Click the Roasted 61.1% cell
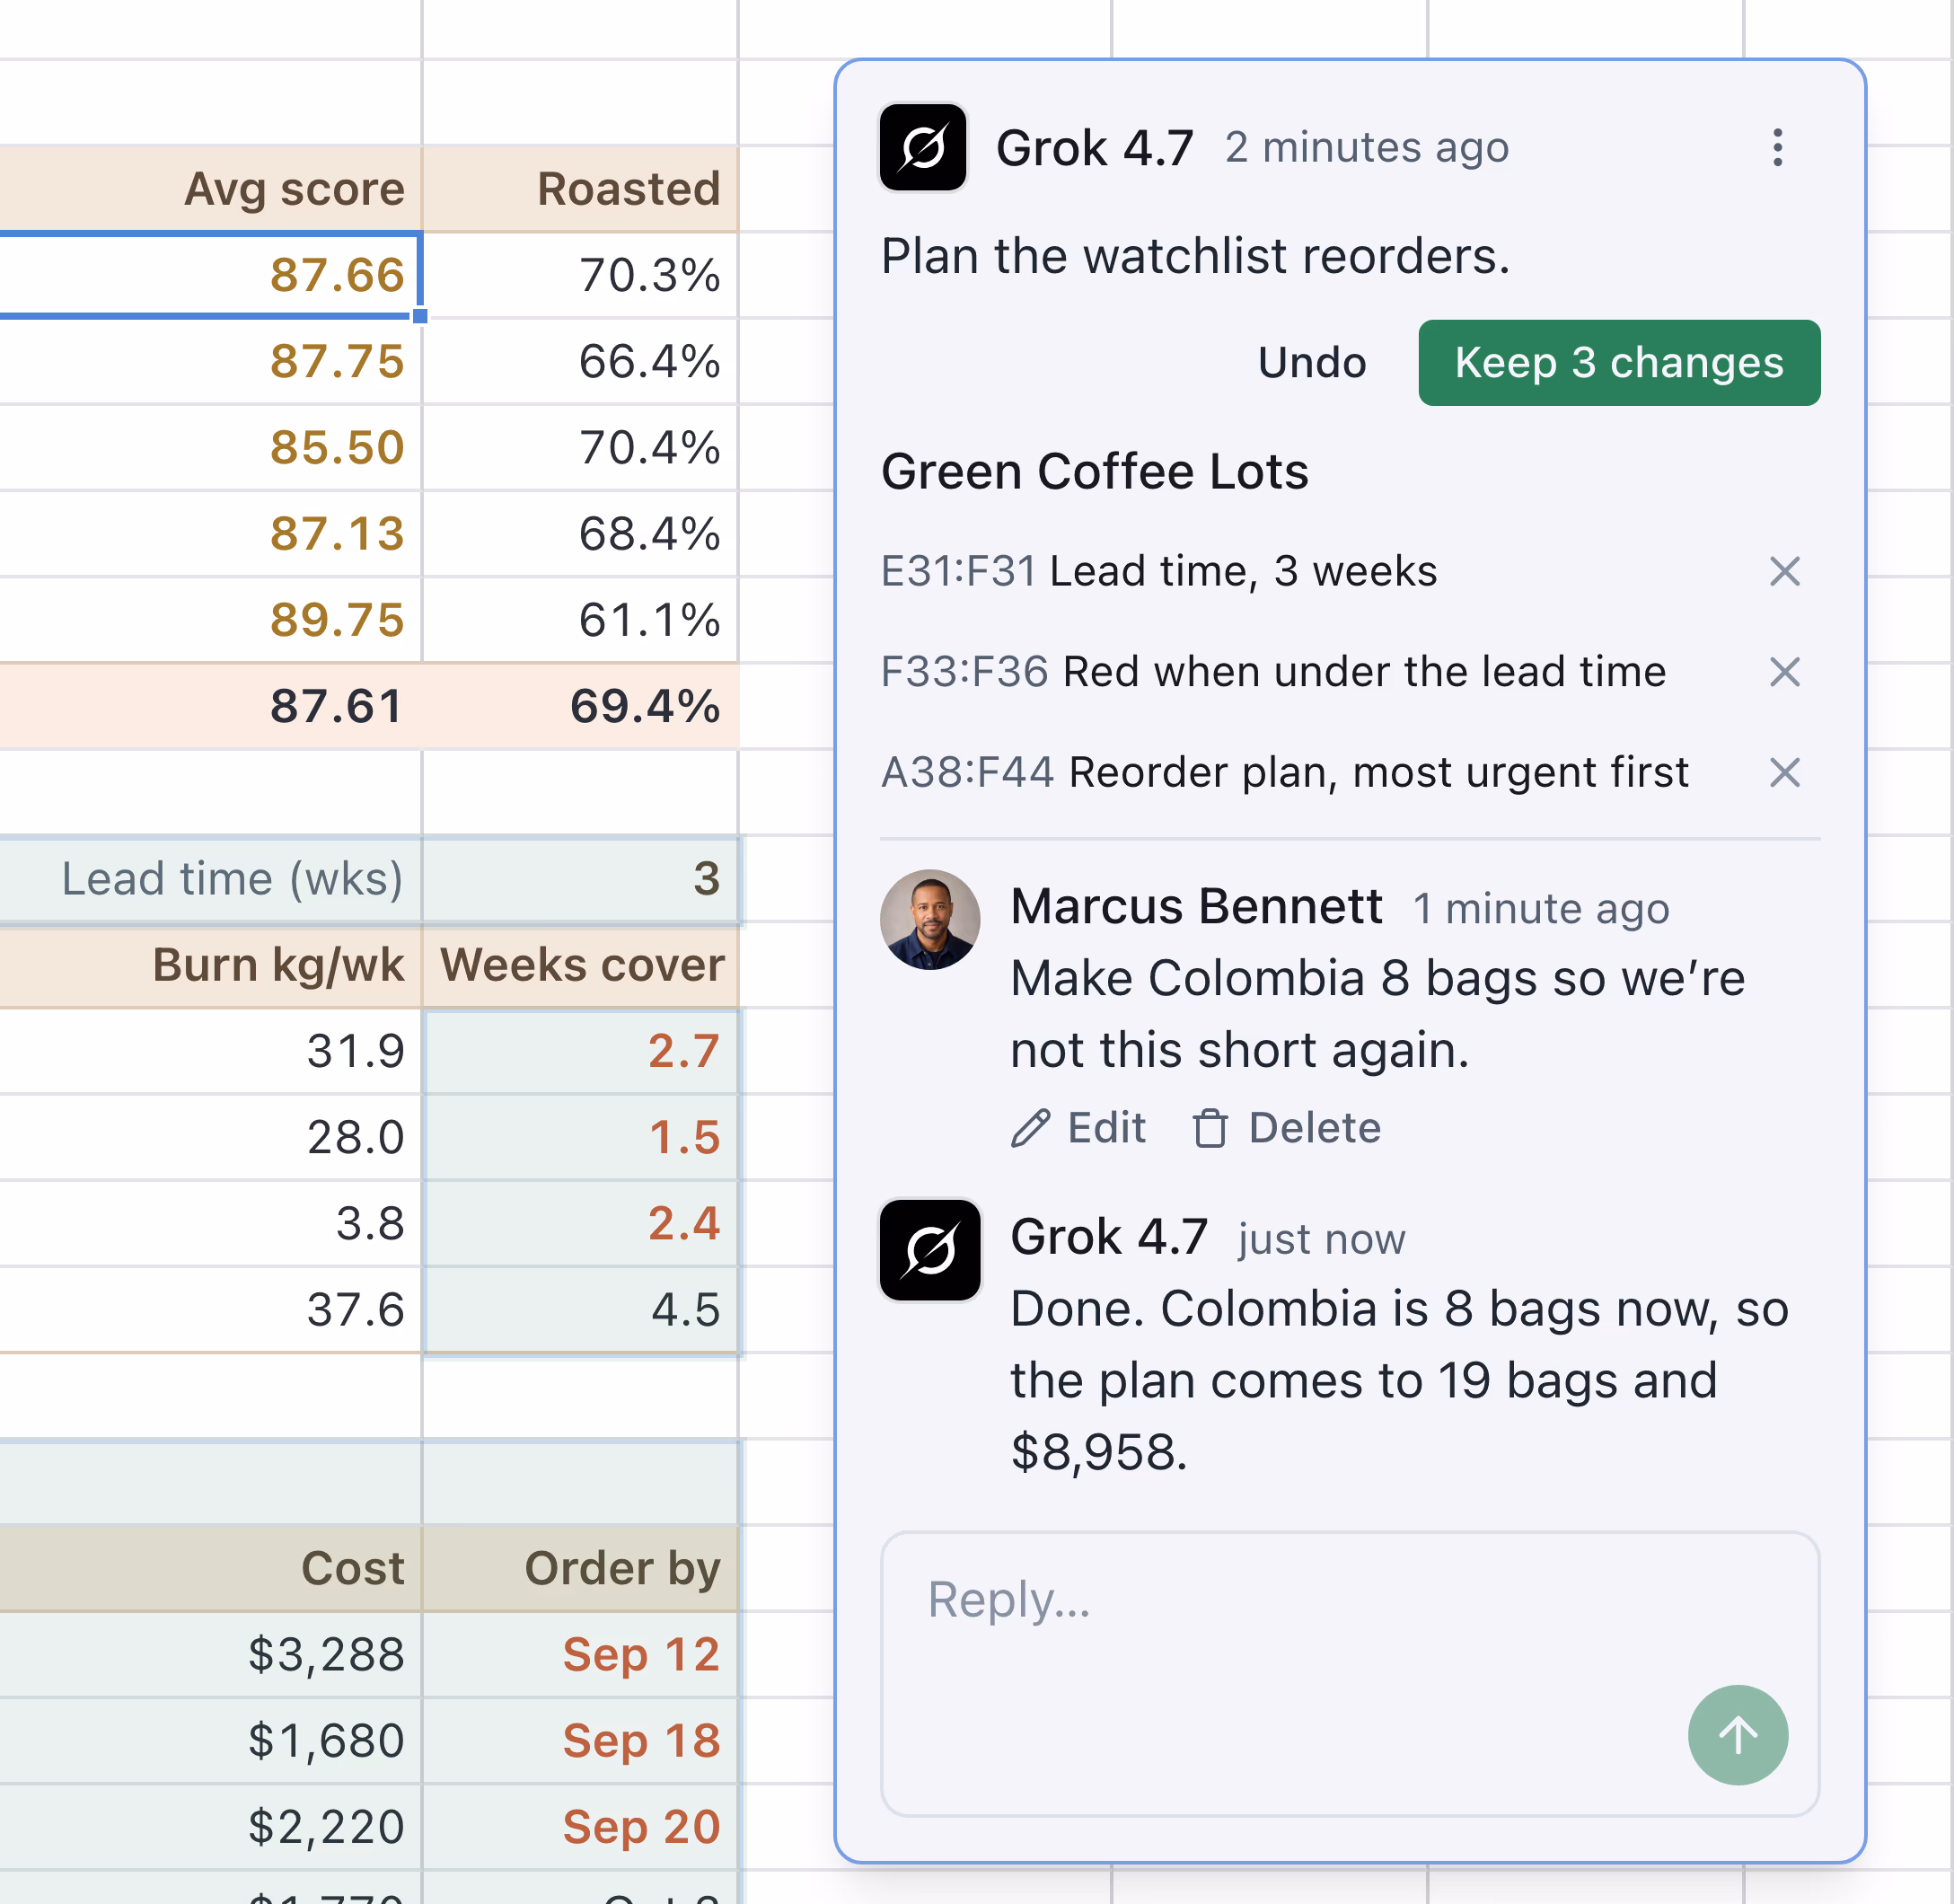Image resolution: width=1954 pixels, height=1904 pixels. point(580,619)
